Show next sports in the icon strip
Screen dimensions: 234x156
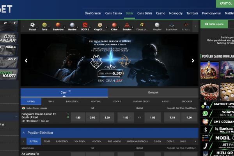[195, 26]
